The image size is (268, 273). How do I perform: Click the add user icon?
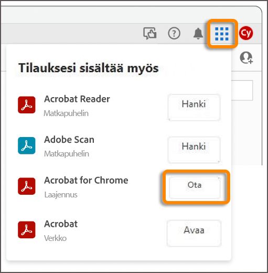pyautogui.click(x=246, y=58)
